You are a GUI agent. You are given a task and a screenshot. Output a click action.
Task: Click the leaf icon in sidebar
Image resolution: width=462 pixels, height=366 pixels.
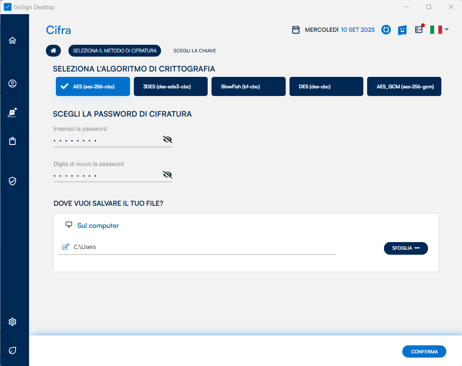13,350
